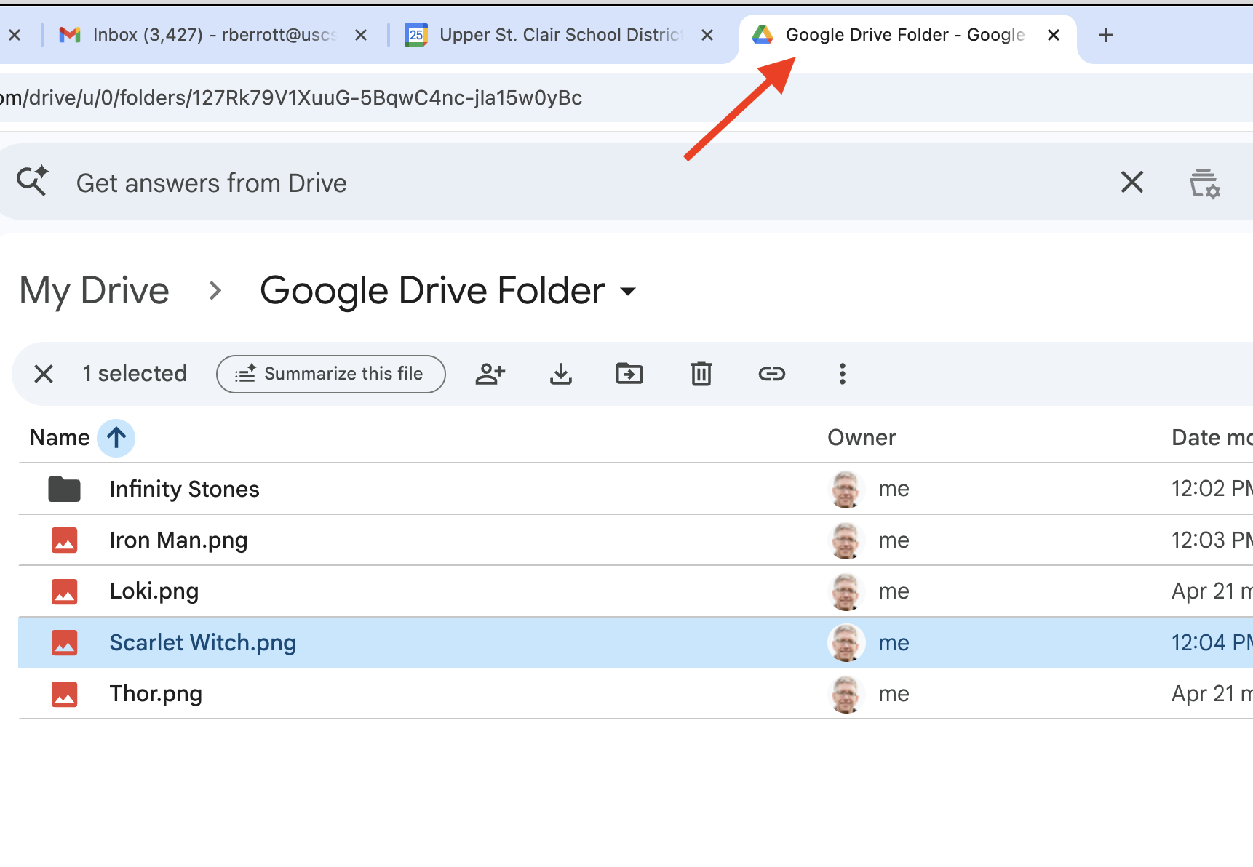The width and height of the screenshot is (1253, 867).
Task: Open a new browser tab
Action: click(x=1105, y=35)
